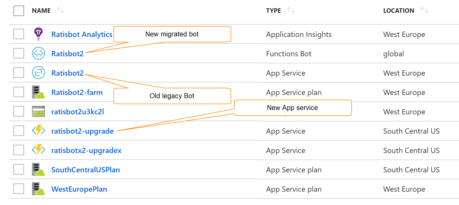Click the New migrated bot callout annotation
This screenshot has height=205, width=459.
click(x=172, y=34)
